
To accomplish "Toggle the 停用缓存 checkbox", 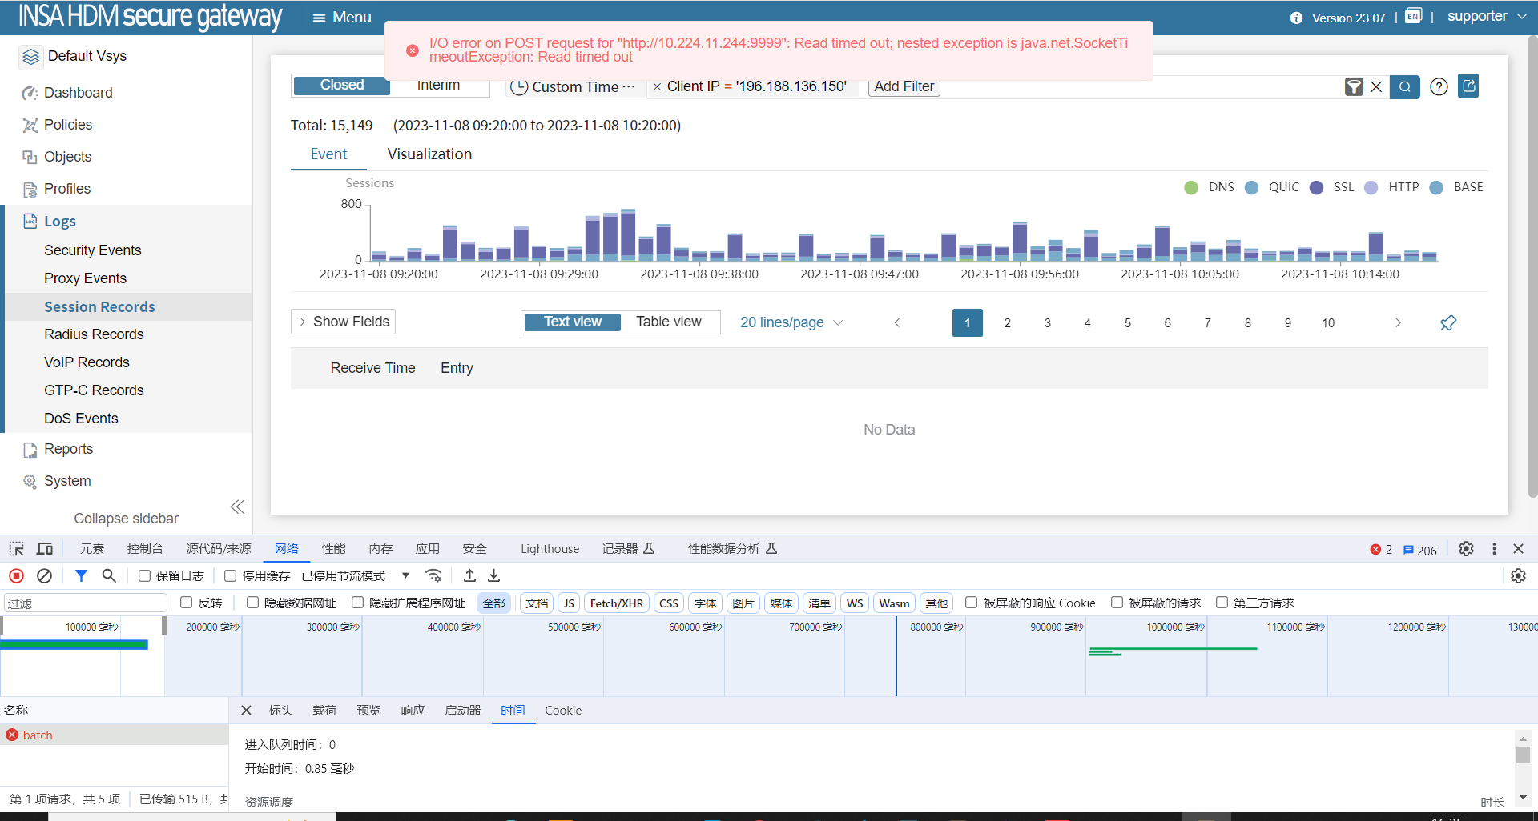I will [x=231, y=576].
